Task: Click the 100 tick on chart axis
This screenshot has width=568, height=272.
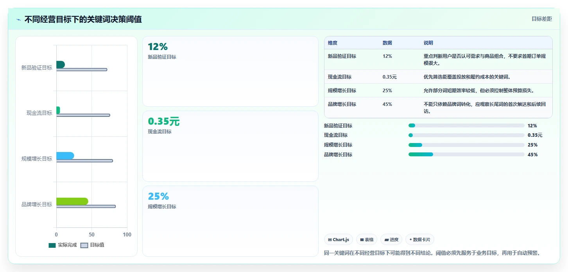Action: (x=127, y=235)
